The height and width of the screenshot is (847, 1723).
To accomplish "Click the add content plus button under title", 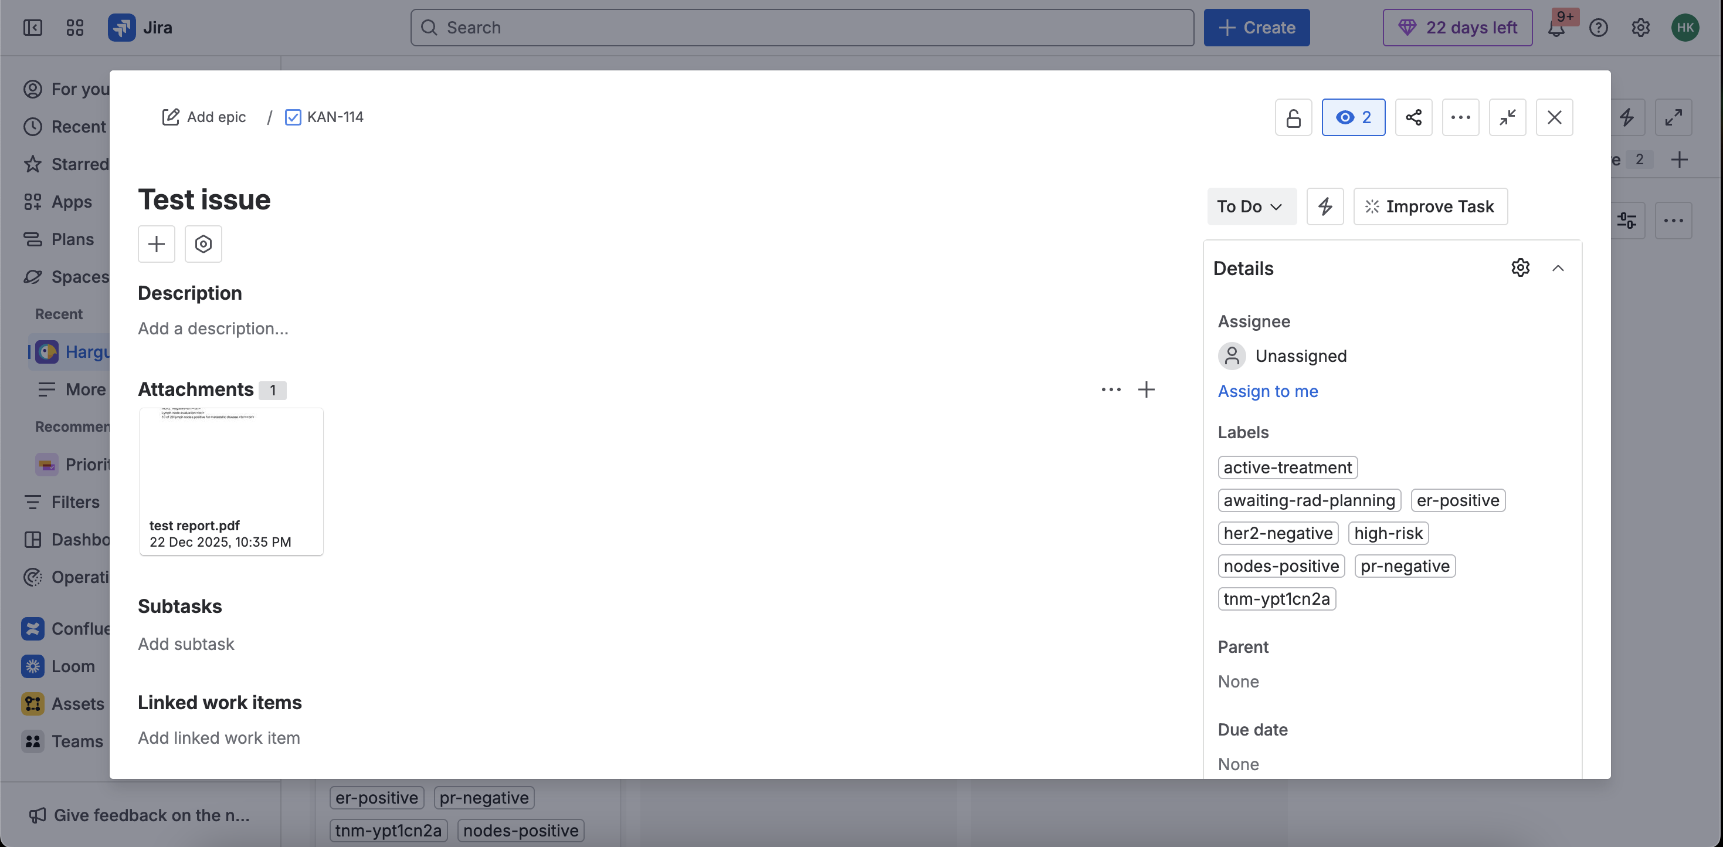I will (156, 244).
